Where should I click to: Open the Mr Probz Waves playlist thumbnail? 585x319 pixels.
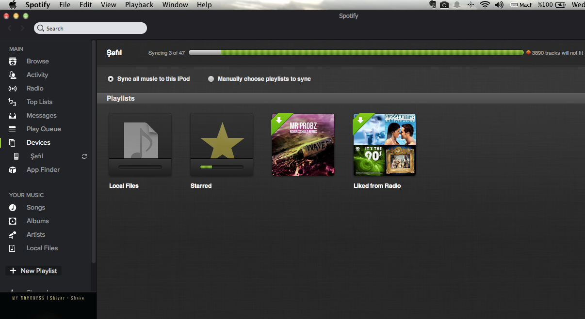(x=303, y=145)
